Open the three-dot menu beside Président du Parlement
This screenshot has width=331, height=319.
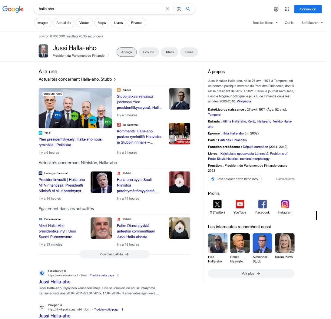pyautogui.click(x=108, y=55)
